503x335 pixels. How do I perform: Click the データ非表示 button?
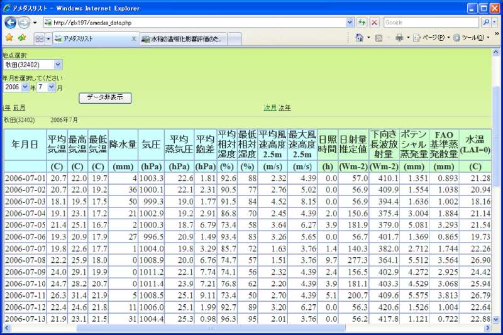pos(105,97)
